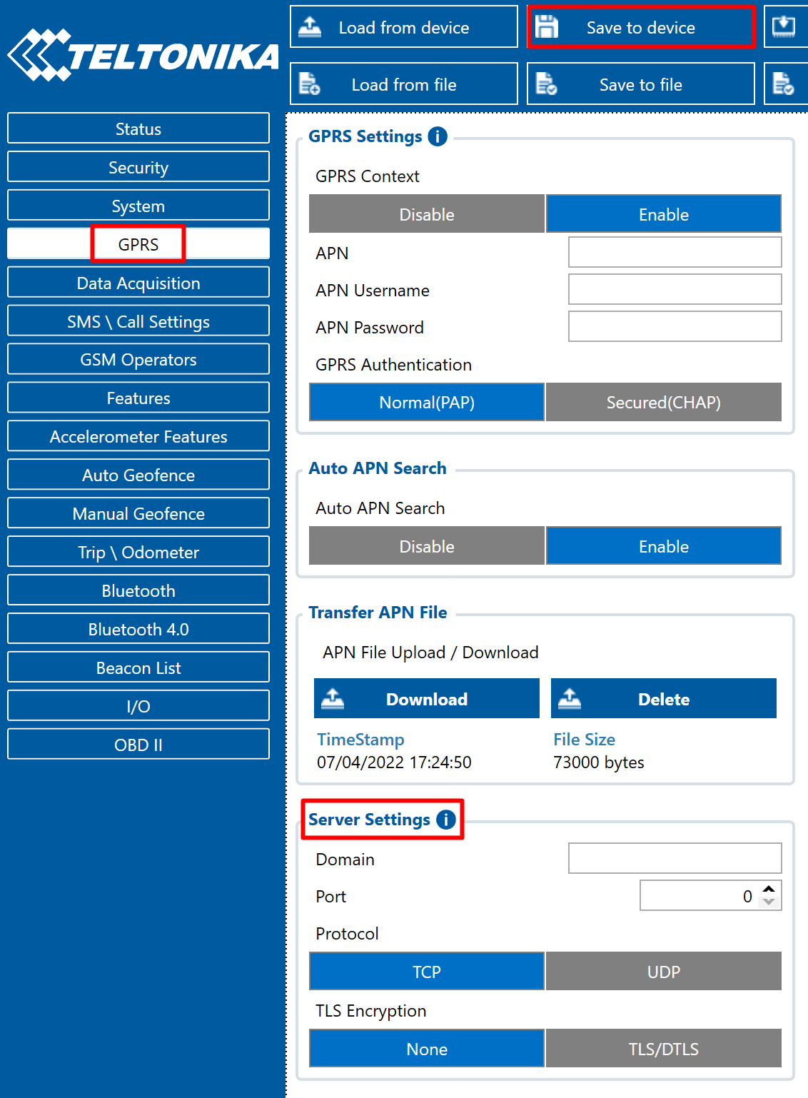
Task: Increase the Port value with the up arrow
Action: 767,890
